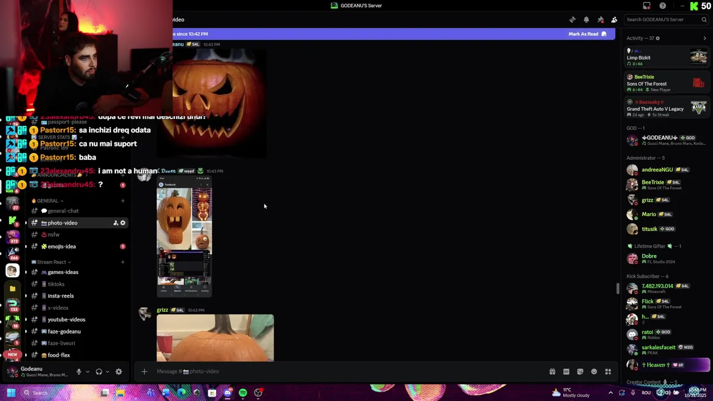
Task: Select member grizz in Administrator list
Action: 666,200
